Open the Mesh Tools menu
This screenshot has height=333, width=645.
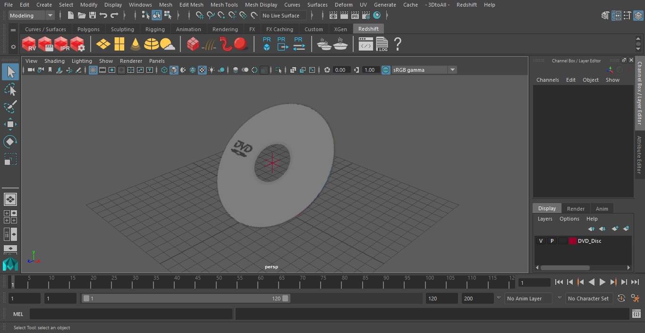point(224,5)
